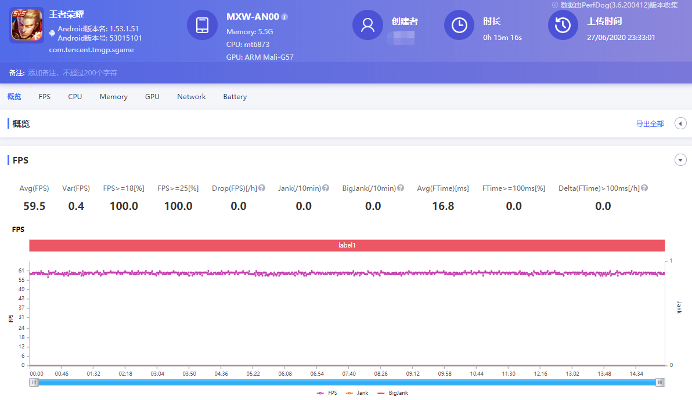
Task: Click the red label1 bar
Action: pos(347,245)
